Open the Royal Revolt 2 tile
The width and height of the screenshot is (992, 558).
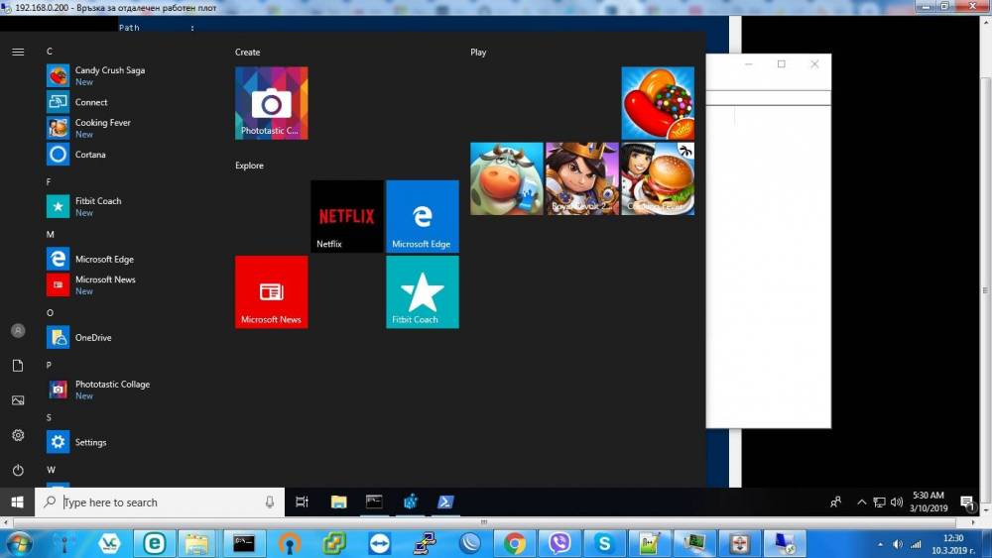582,178
